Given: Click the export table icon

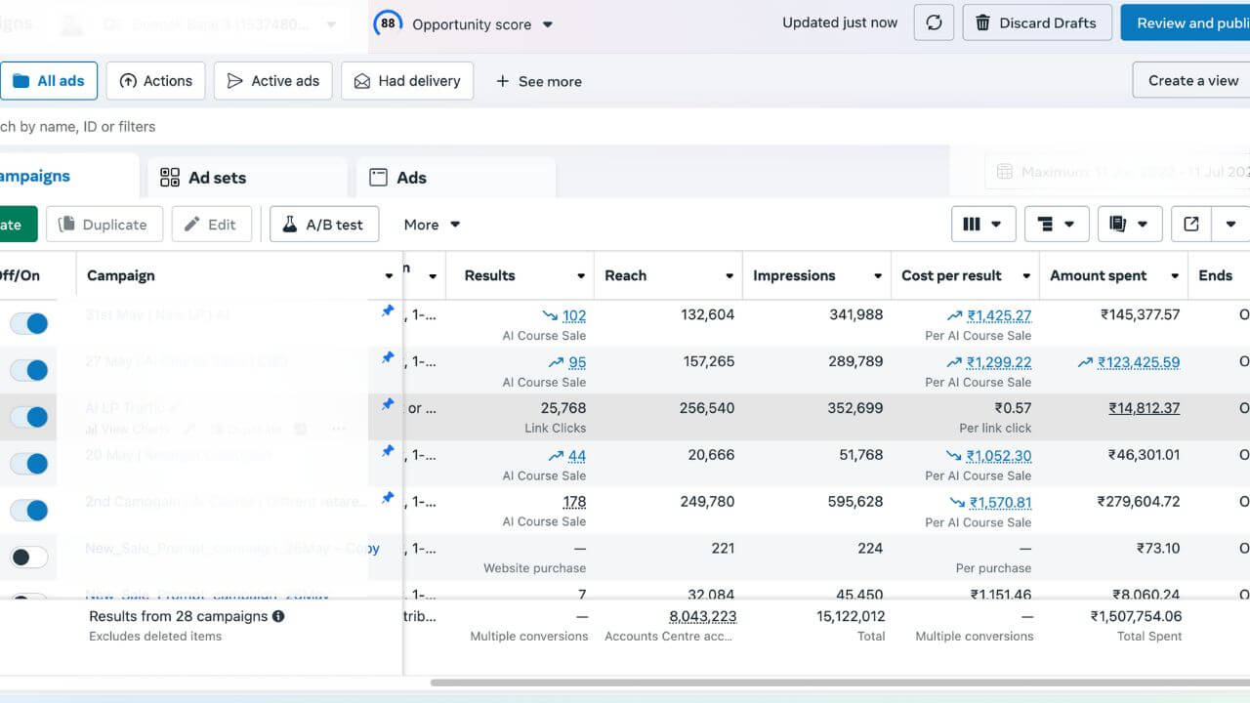Looking at the screenshot, I should (x=1191, y=225).
